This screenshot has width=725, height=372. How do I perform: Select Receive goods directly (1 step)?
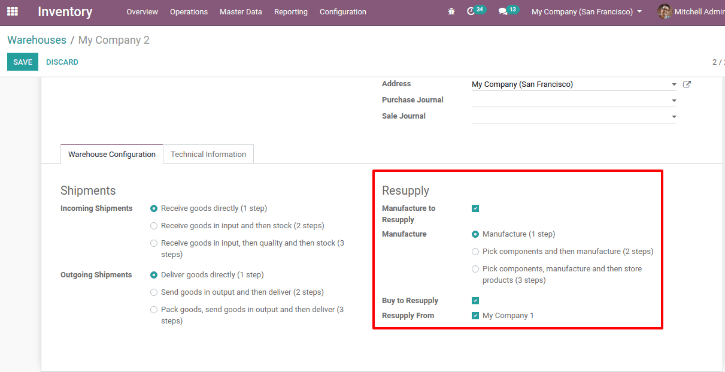pyautogui.click(x=154, y=208)
